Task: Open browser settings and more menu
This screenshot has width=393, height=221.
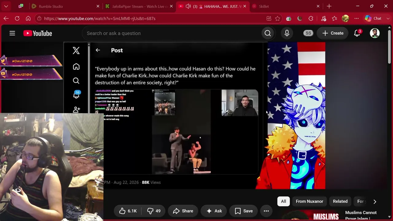Action: point(356,18)
